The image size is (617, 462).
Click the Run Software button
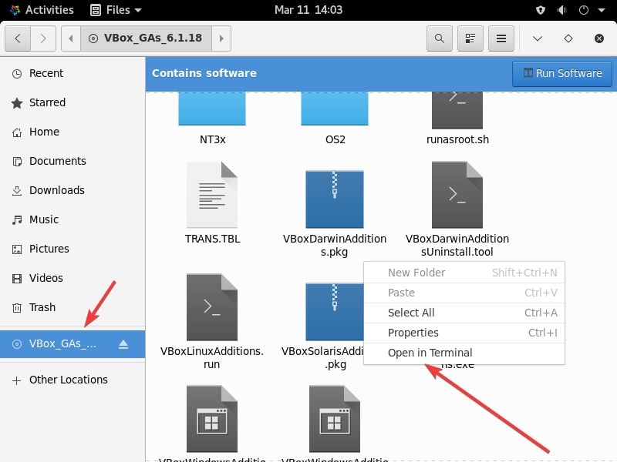pyautogui.click(x=562, y=73)
